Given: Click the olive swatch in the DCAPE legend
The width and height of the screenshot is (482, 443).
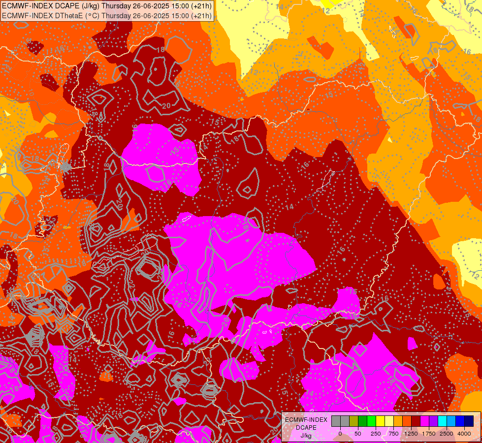Looking at the screenshot, I should tap(354, 421).
